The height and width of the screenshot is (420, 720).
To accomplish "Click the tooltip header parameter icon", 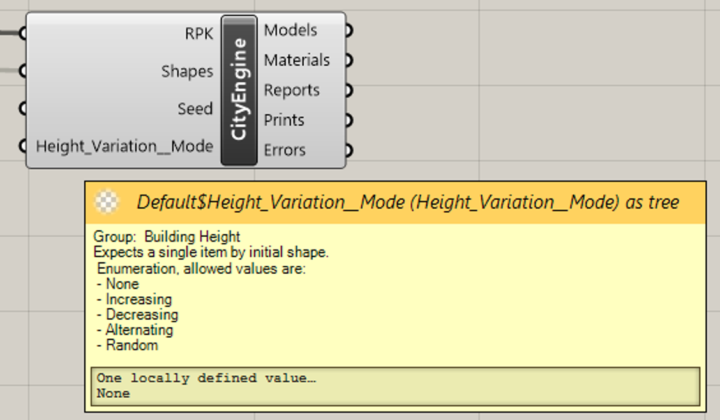I will pyautogui.click(x=107, y=202).
